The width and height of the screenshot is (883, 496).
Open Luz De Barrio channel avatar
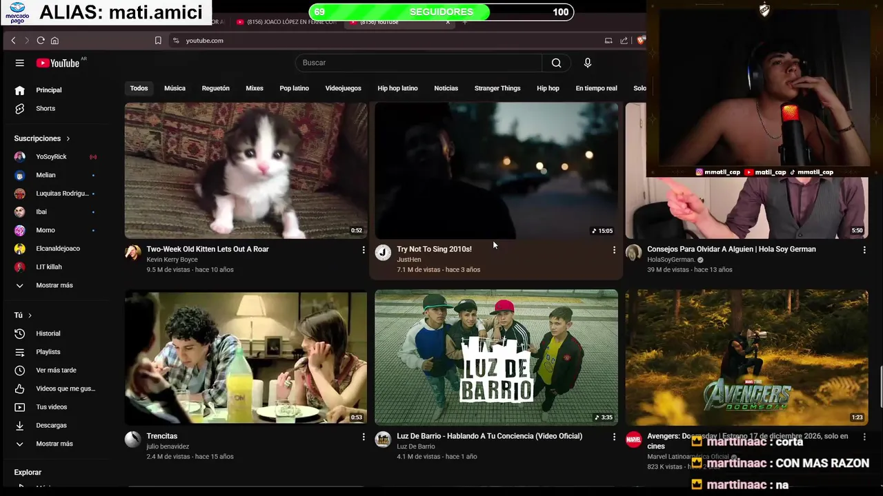pyautogui.click(x=383, y=440)
